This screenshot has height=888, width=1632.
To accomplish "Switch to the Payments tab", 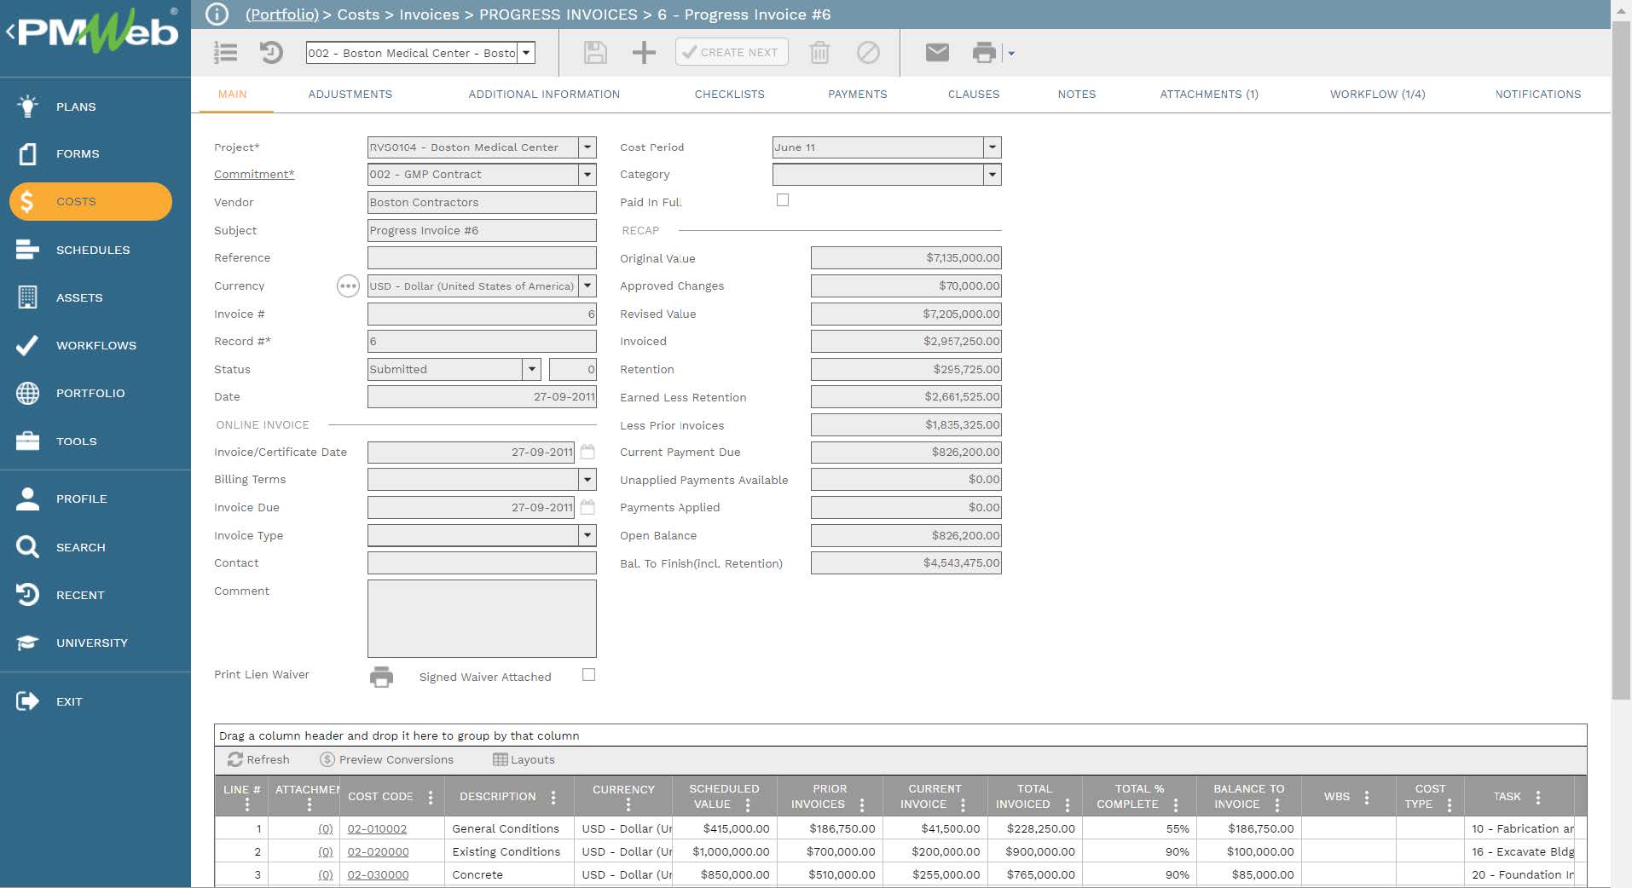I will click(x=858, y=95).
